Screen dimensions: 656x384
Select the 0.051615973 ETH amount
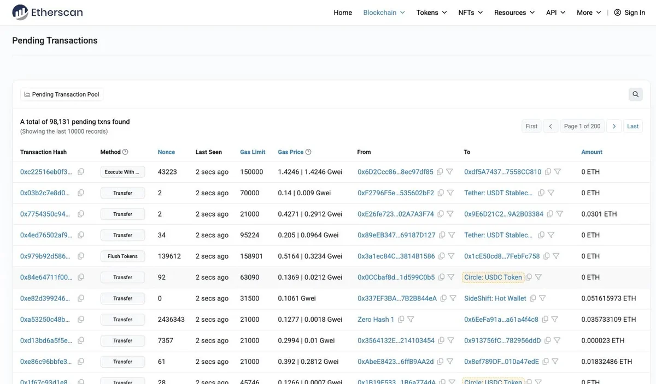point(608,298)
